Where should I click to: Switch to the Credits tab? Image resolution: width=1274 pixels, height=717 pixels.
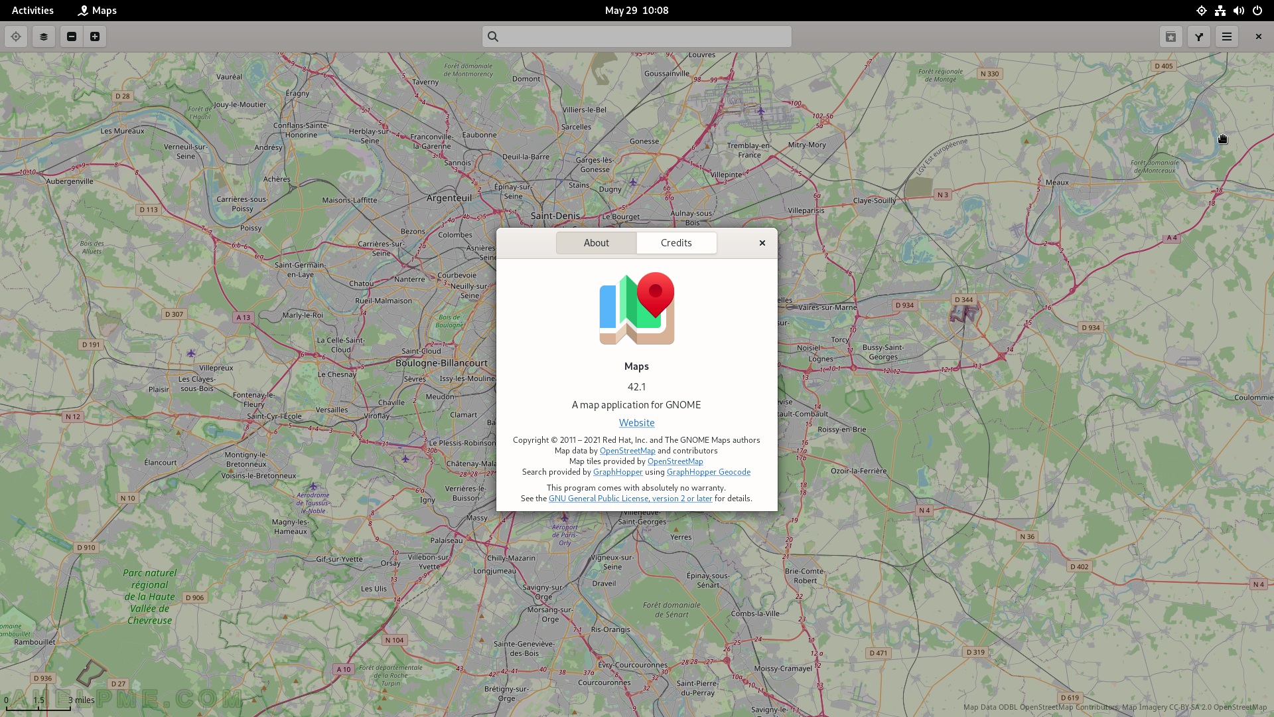click(676, 243)
